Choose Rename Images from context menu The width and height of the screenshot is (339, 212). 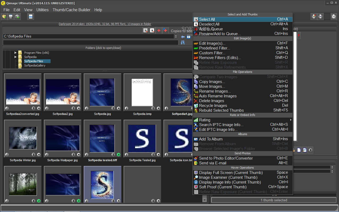click(215, 91)
